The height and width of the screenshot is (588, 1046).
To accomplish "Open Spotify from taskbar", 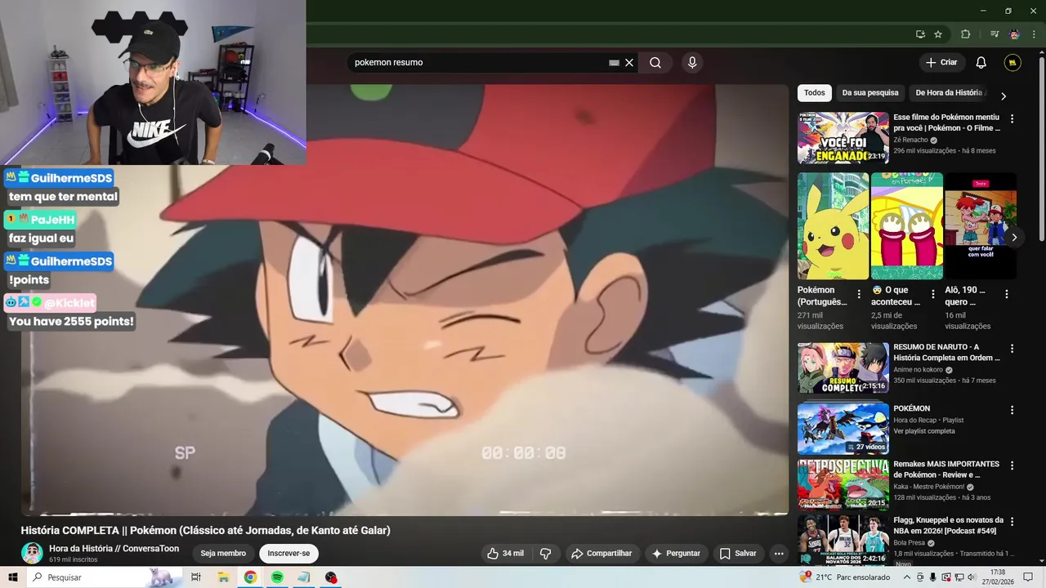I will (277, 577).
